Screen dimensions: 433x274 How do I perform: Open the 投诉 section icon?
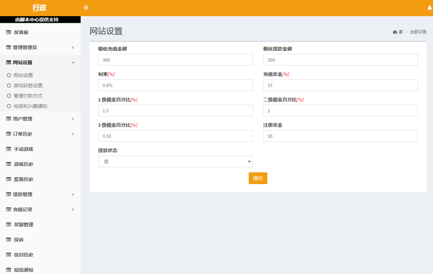click(x=8, y=240)
